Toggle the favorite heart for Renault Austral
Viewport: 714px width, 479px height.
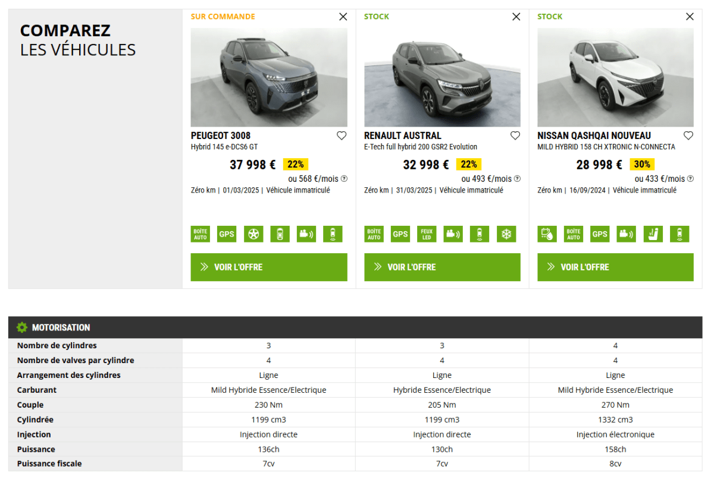[x=515, y=135]
